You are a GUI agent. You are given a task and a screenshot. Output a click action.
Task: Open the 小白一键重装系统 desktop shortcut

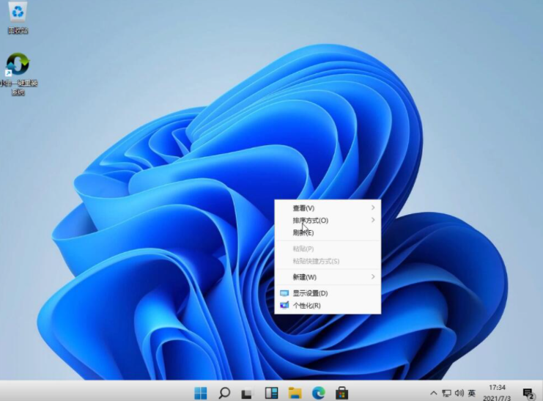(x=17, y=66)
